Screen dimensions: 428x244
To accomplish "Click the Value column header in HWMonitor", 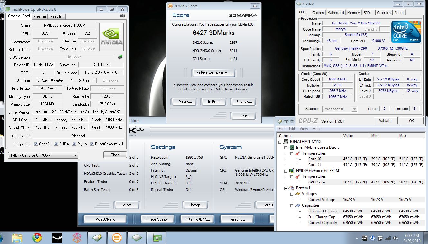I will pos(355,136).
